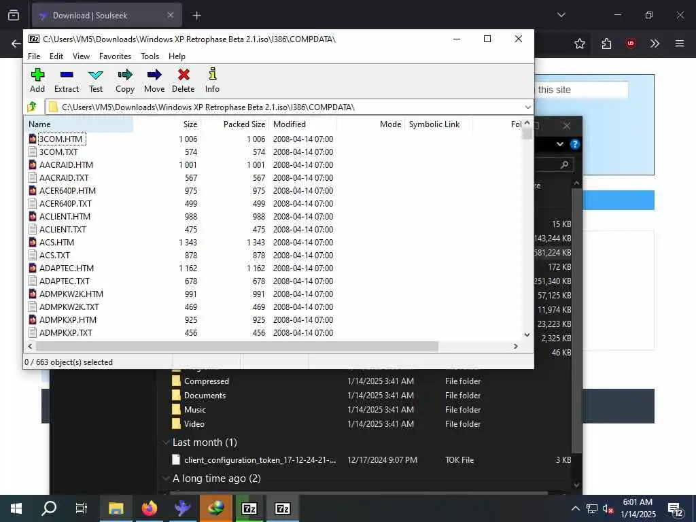Click the Mode column header
This screenshot has width=696, height=522.
[370, 124]
